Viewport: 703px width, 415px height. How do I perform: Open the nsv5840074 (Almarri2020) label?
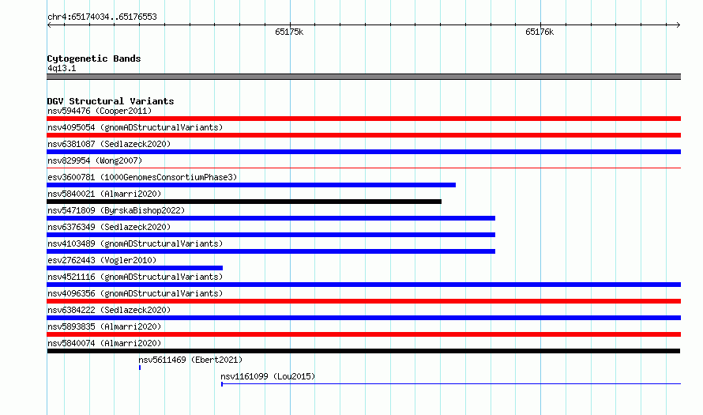click(x=104, y=343)
